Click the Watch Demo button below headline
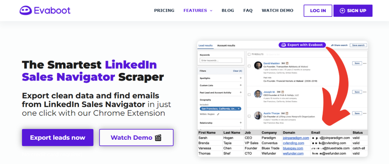Screen dimensions: 389x164 136,137
